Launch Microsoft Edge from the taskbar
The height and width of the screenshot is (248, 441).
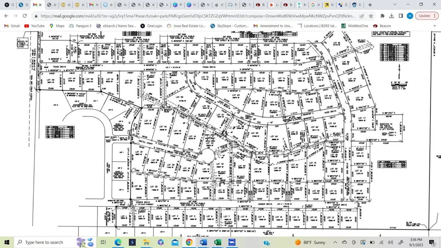click(118, 242)
